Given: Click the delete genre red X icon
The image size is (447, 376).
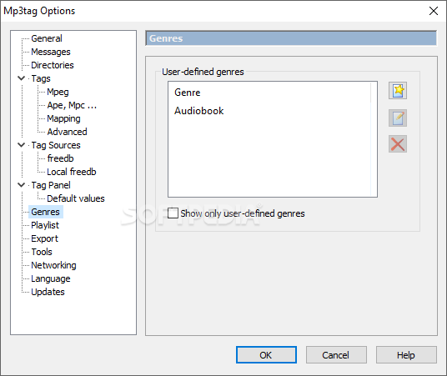Looking at the screenshot, I should (398, 144).
